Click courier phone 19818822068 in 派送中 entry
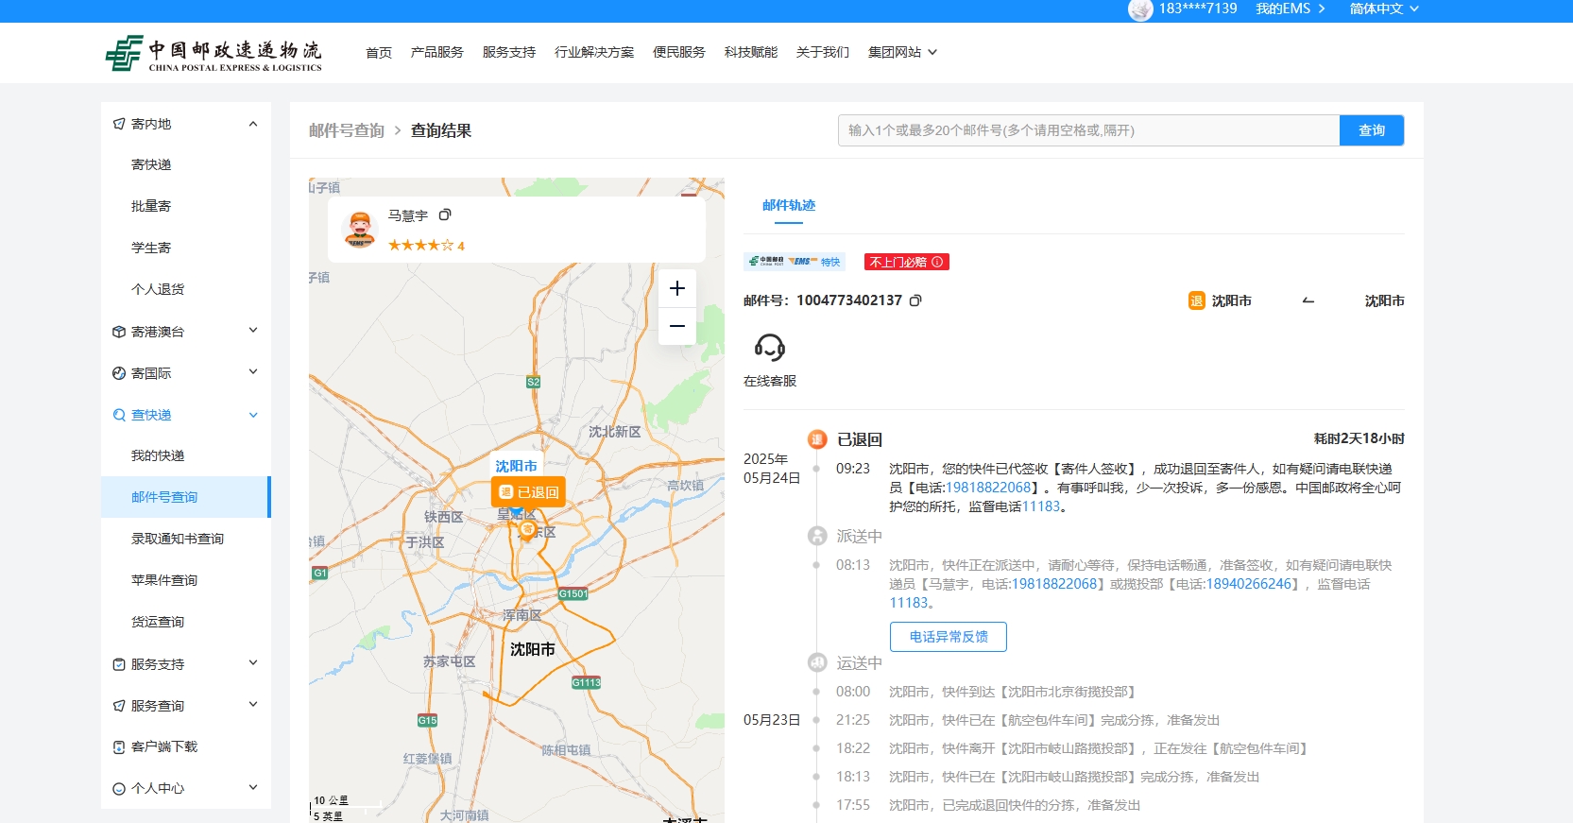This screenshot has width=1573, height=823. (1054, 584)
